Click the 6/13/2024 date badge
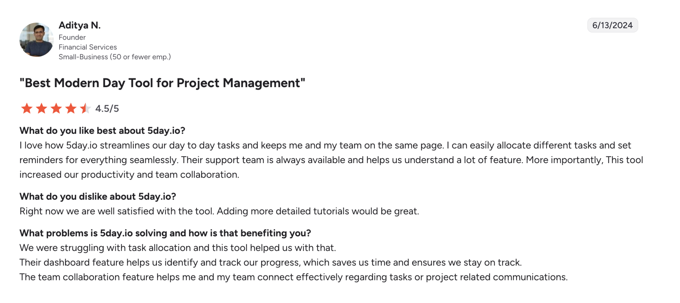Viewport: 680px width, 303px height. pyautogui.click(x=612, y=25)
